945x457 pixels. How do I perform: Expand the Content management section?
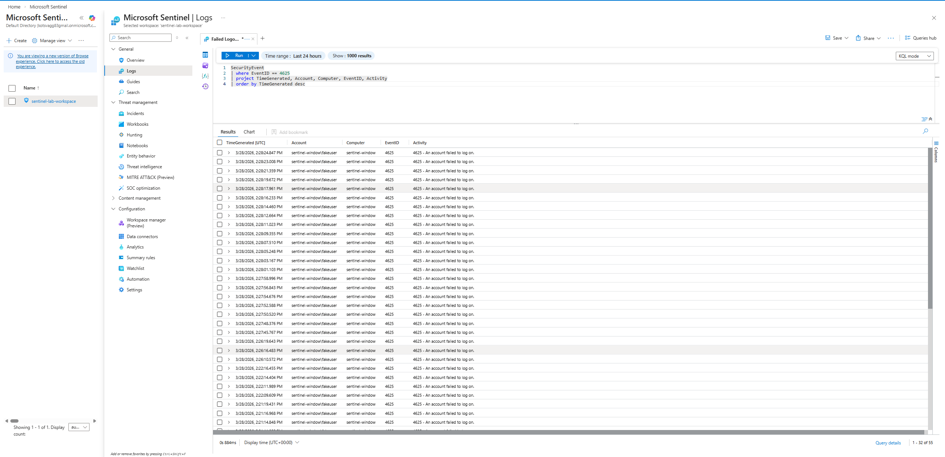(x=114, y=198)
